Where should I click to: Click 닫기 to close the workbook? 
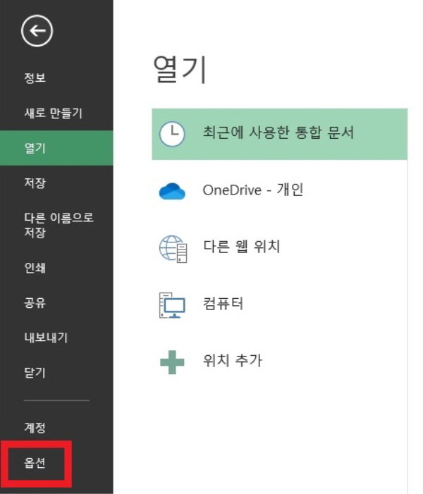[35, 373]
